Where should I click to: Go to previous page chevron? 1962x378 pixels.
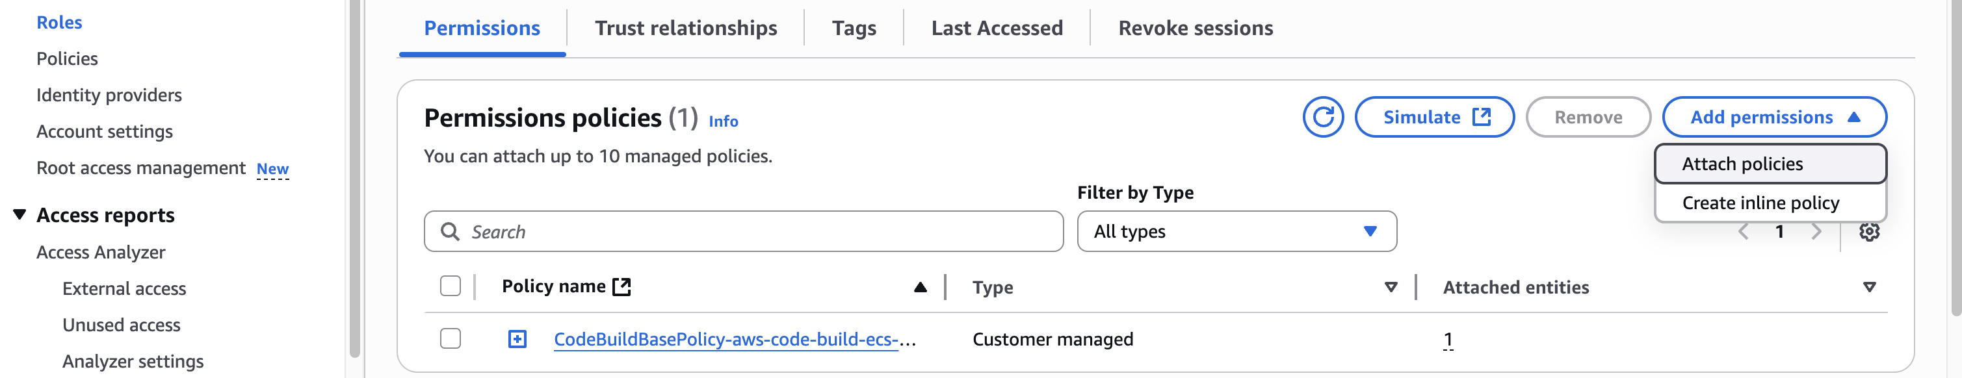click(1744, 232)
